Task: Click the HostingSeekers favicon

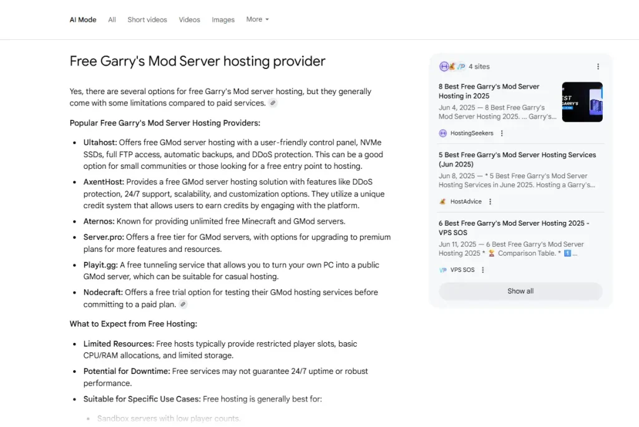Action: click(443, 133)
